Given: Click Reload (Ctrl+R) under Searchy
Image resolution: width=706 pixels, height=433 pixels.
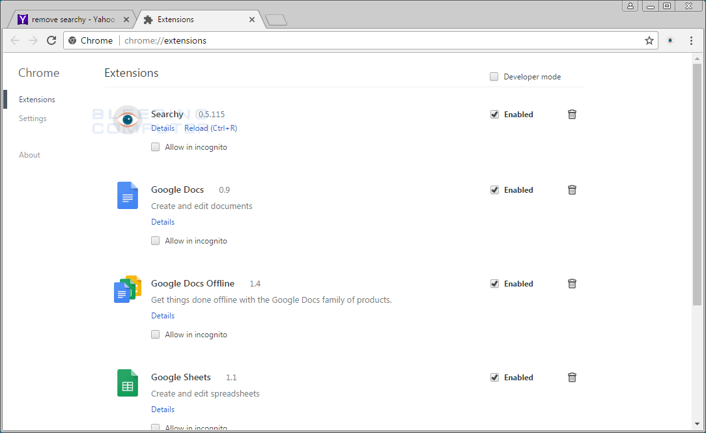Looking at the screenshot, I should tap(210, 128).
